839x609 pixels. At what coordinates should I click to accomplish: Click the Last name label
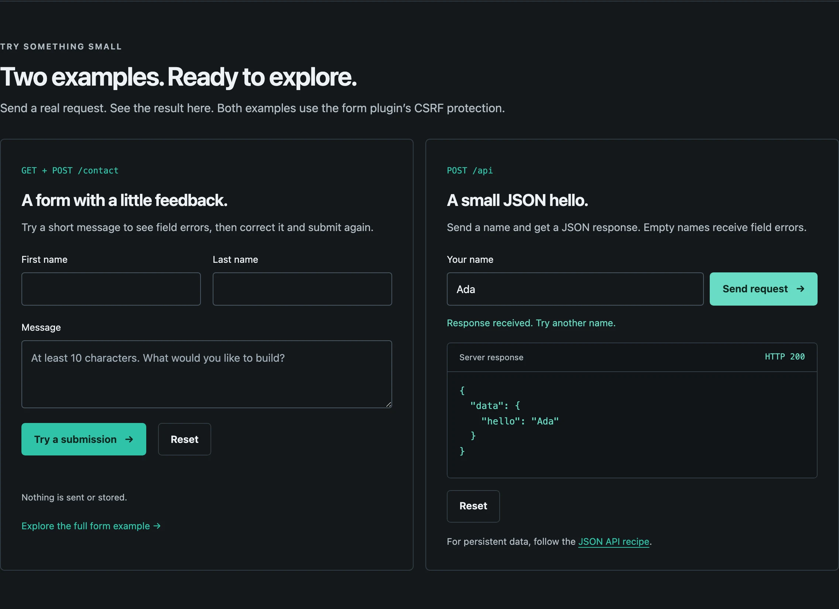(x=235, y=259)
